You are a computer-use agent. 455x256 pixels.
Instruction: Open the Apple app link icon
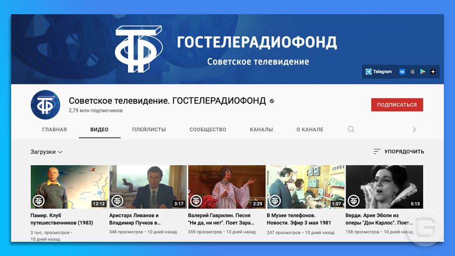point(413,71)
